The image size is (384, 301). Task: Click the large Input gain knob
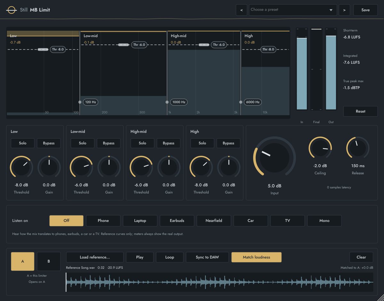(x=275, y=157)
